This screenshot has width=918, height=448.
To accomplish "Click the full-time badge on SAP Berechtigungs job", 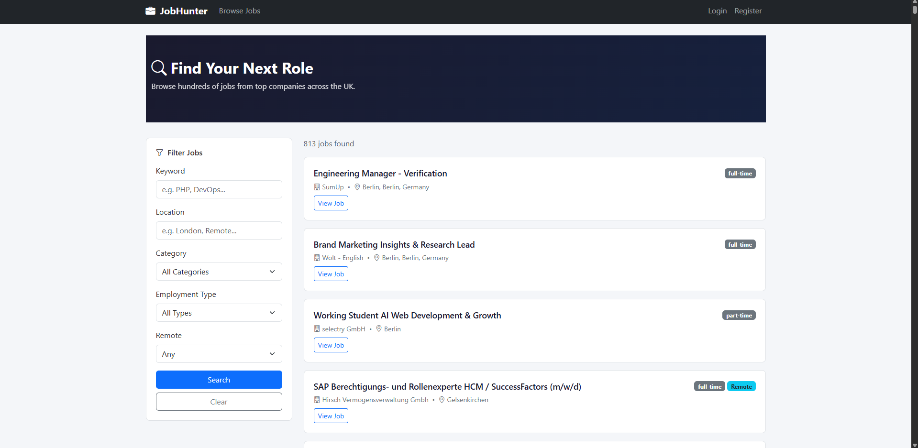I will (709, 386).
